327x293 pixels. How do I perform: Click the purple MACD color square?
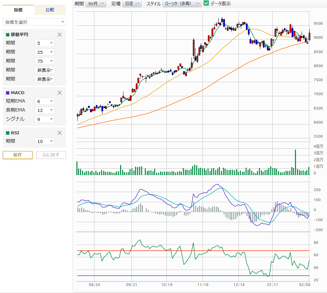click(8, 93)
